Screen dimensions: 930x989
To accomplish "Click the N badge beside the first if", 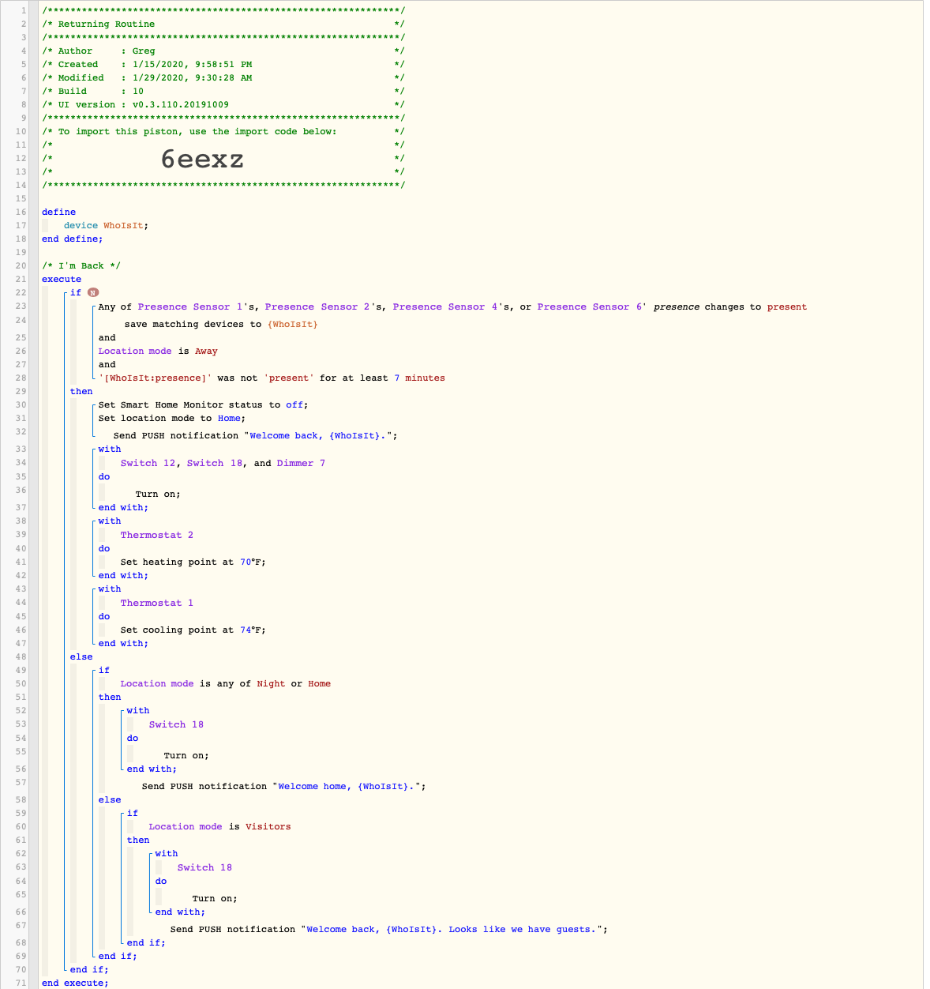I will (93, 292).
